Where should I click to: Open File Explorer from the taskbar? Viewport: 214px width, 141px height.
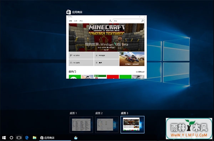35,138
